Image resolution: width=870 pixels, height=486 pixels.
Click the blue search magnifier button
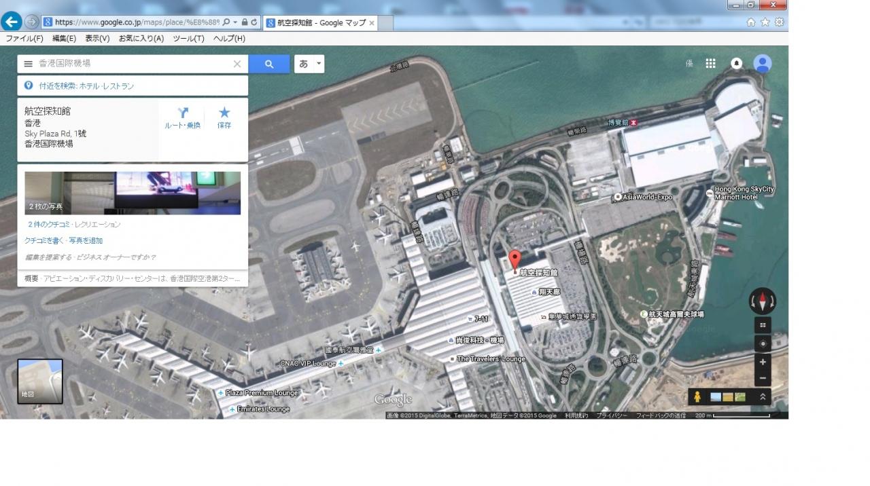click(268, 64)
